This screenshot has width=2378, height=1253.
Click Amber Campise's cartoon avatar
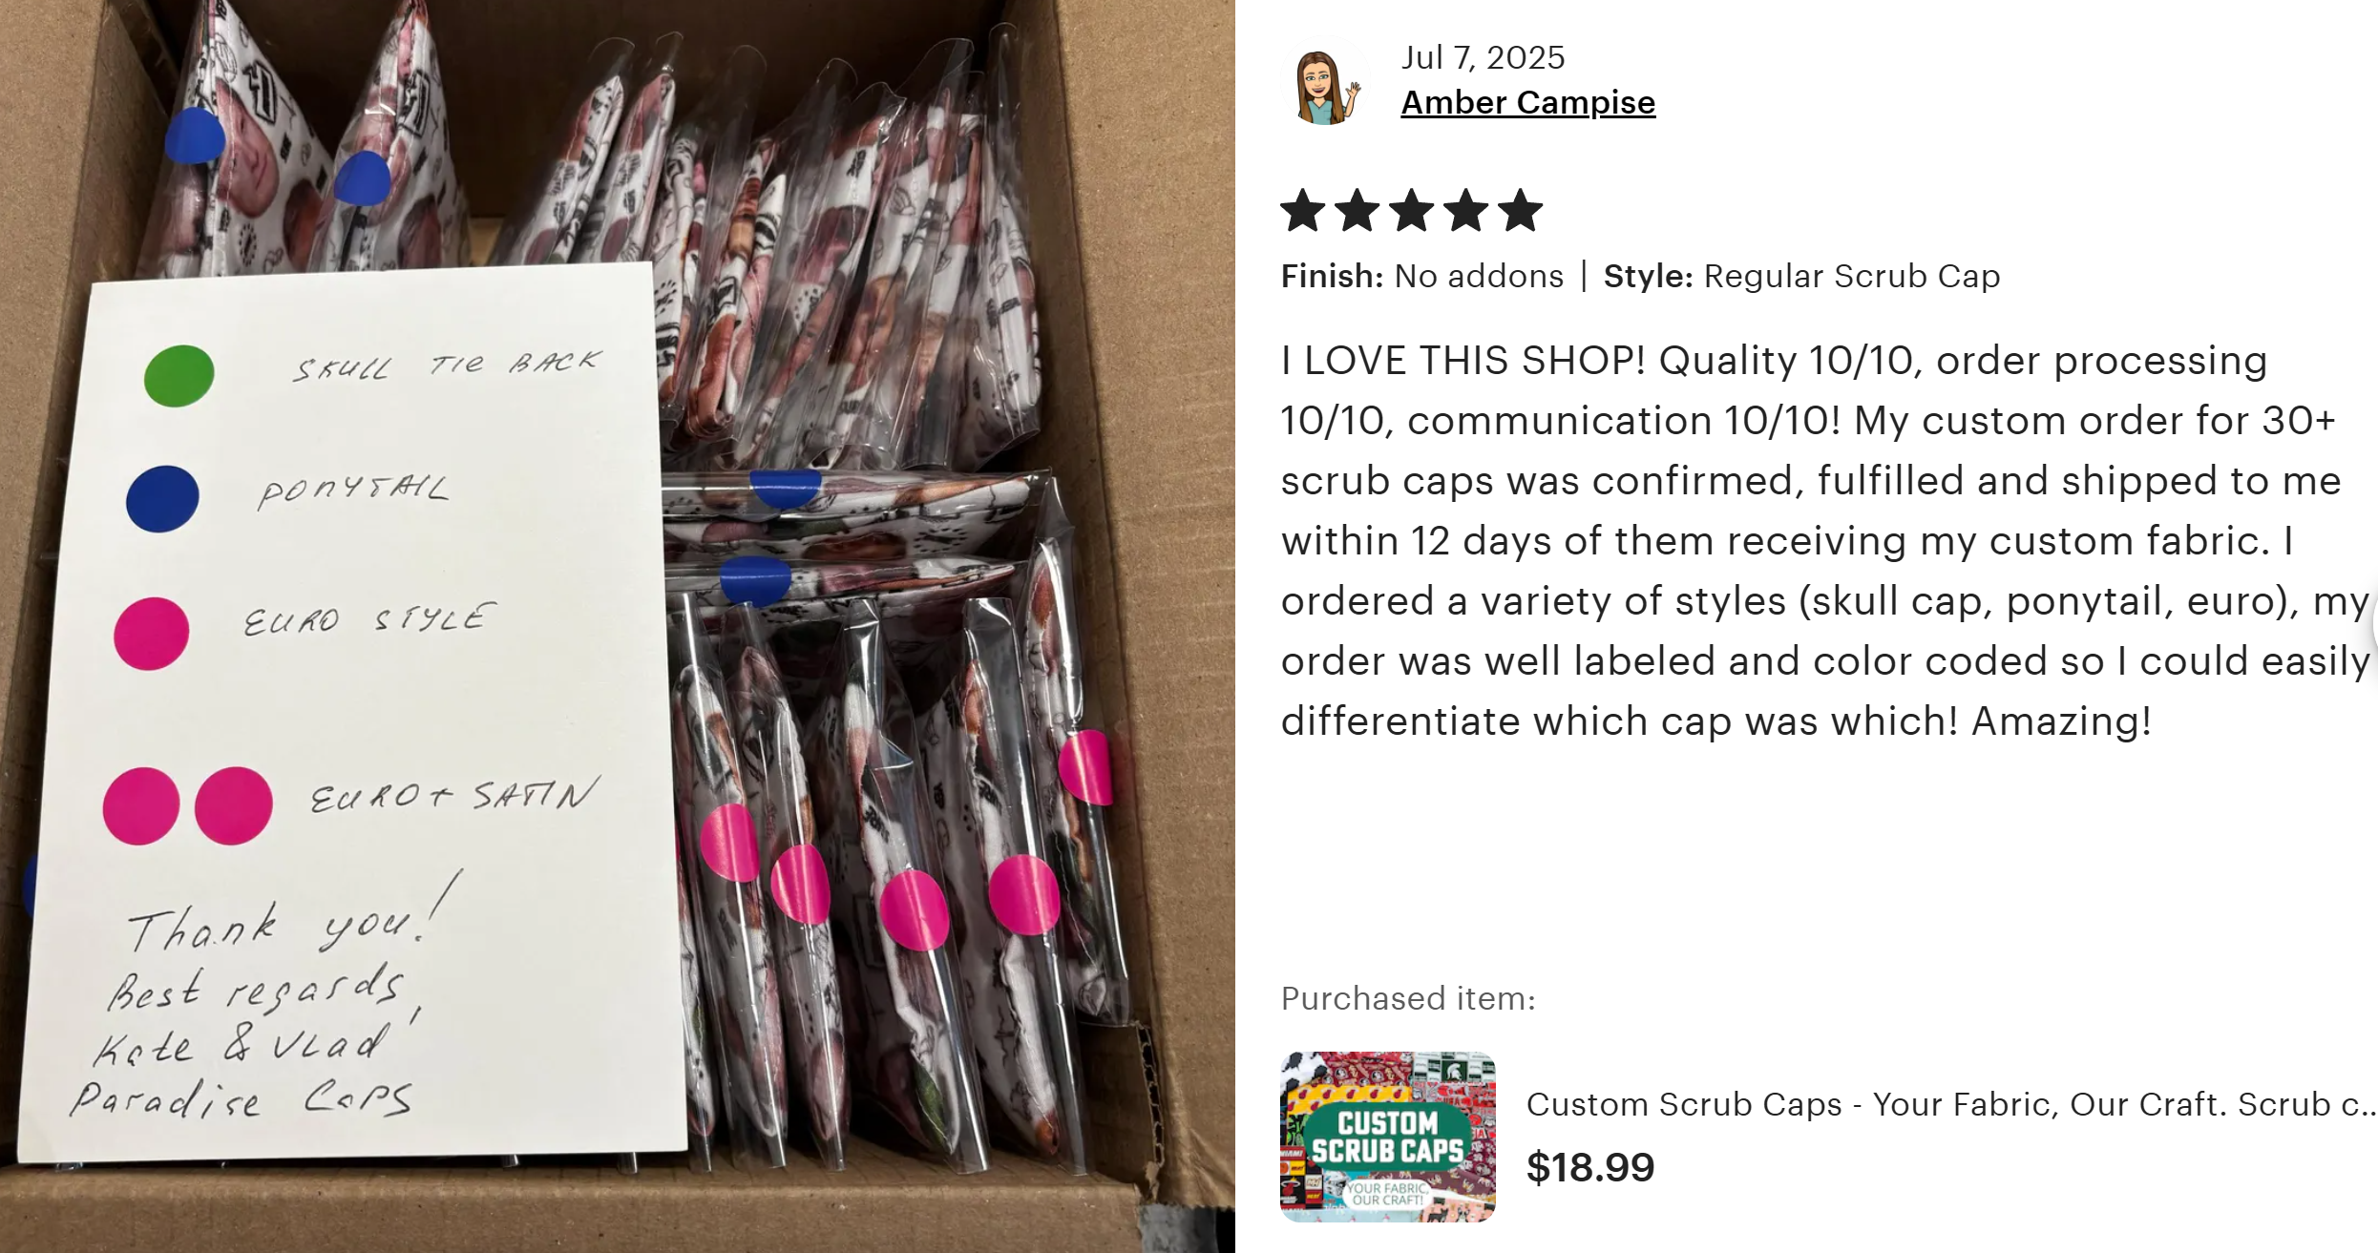click(x=1324, y=86)
